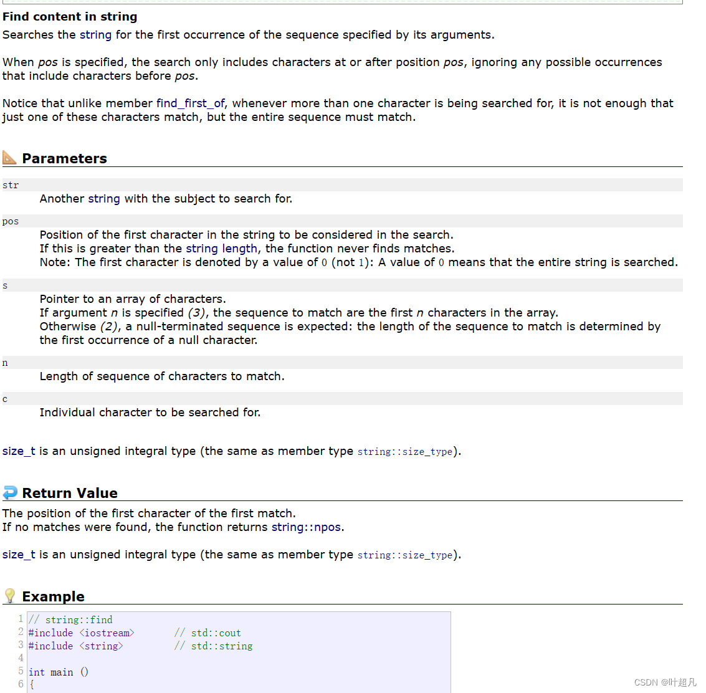Open the string::npos link

click(x=306, y=527)
